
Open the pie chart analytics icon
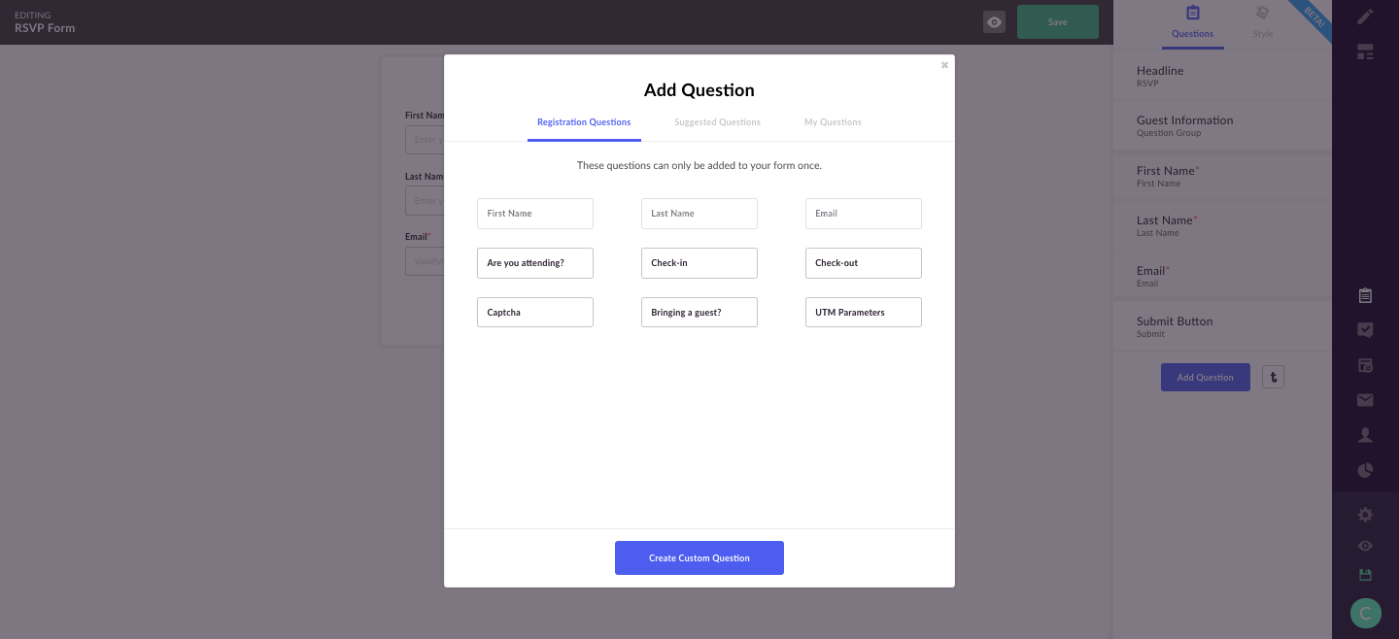pyautogui.click(x=1365, y=471)
